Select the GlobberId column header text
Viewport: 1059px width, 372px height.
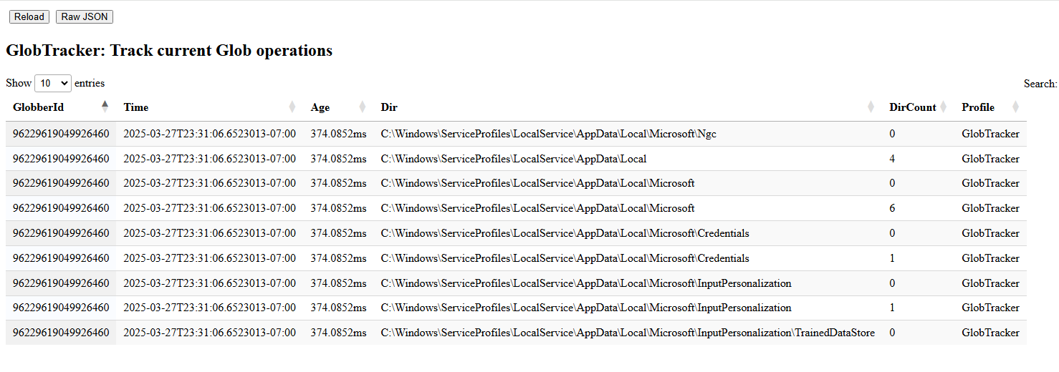pyautogui.click(x=38, y=107)
